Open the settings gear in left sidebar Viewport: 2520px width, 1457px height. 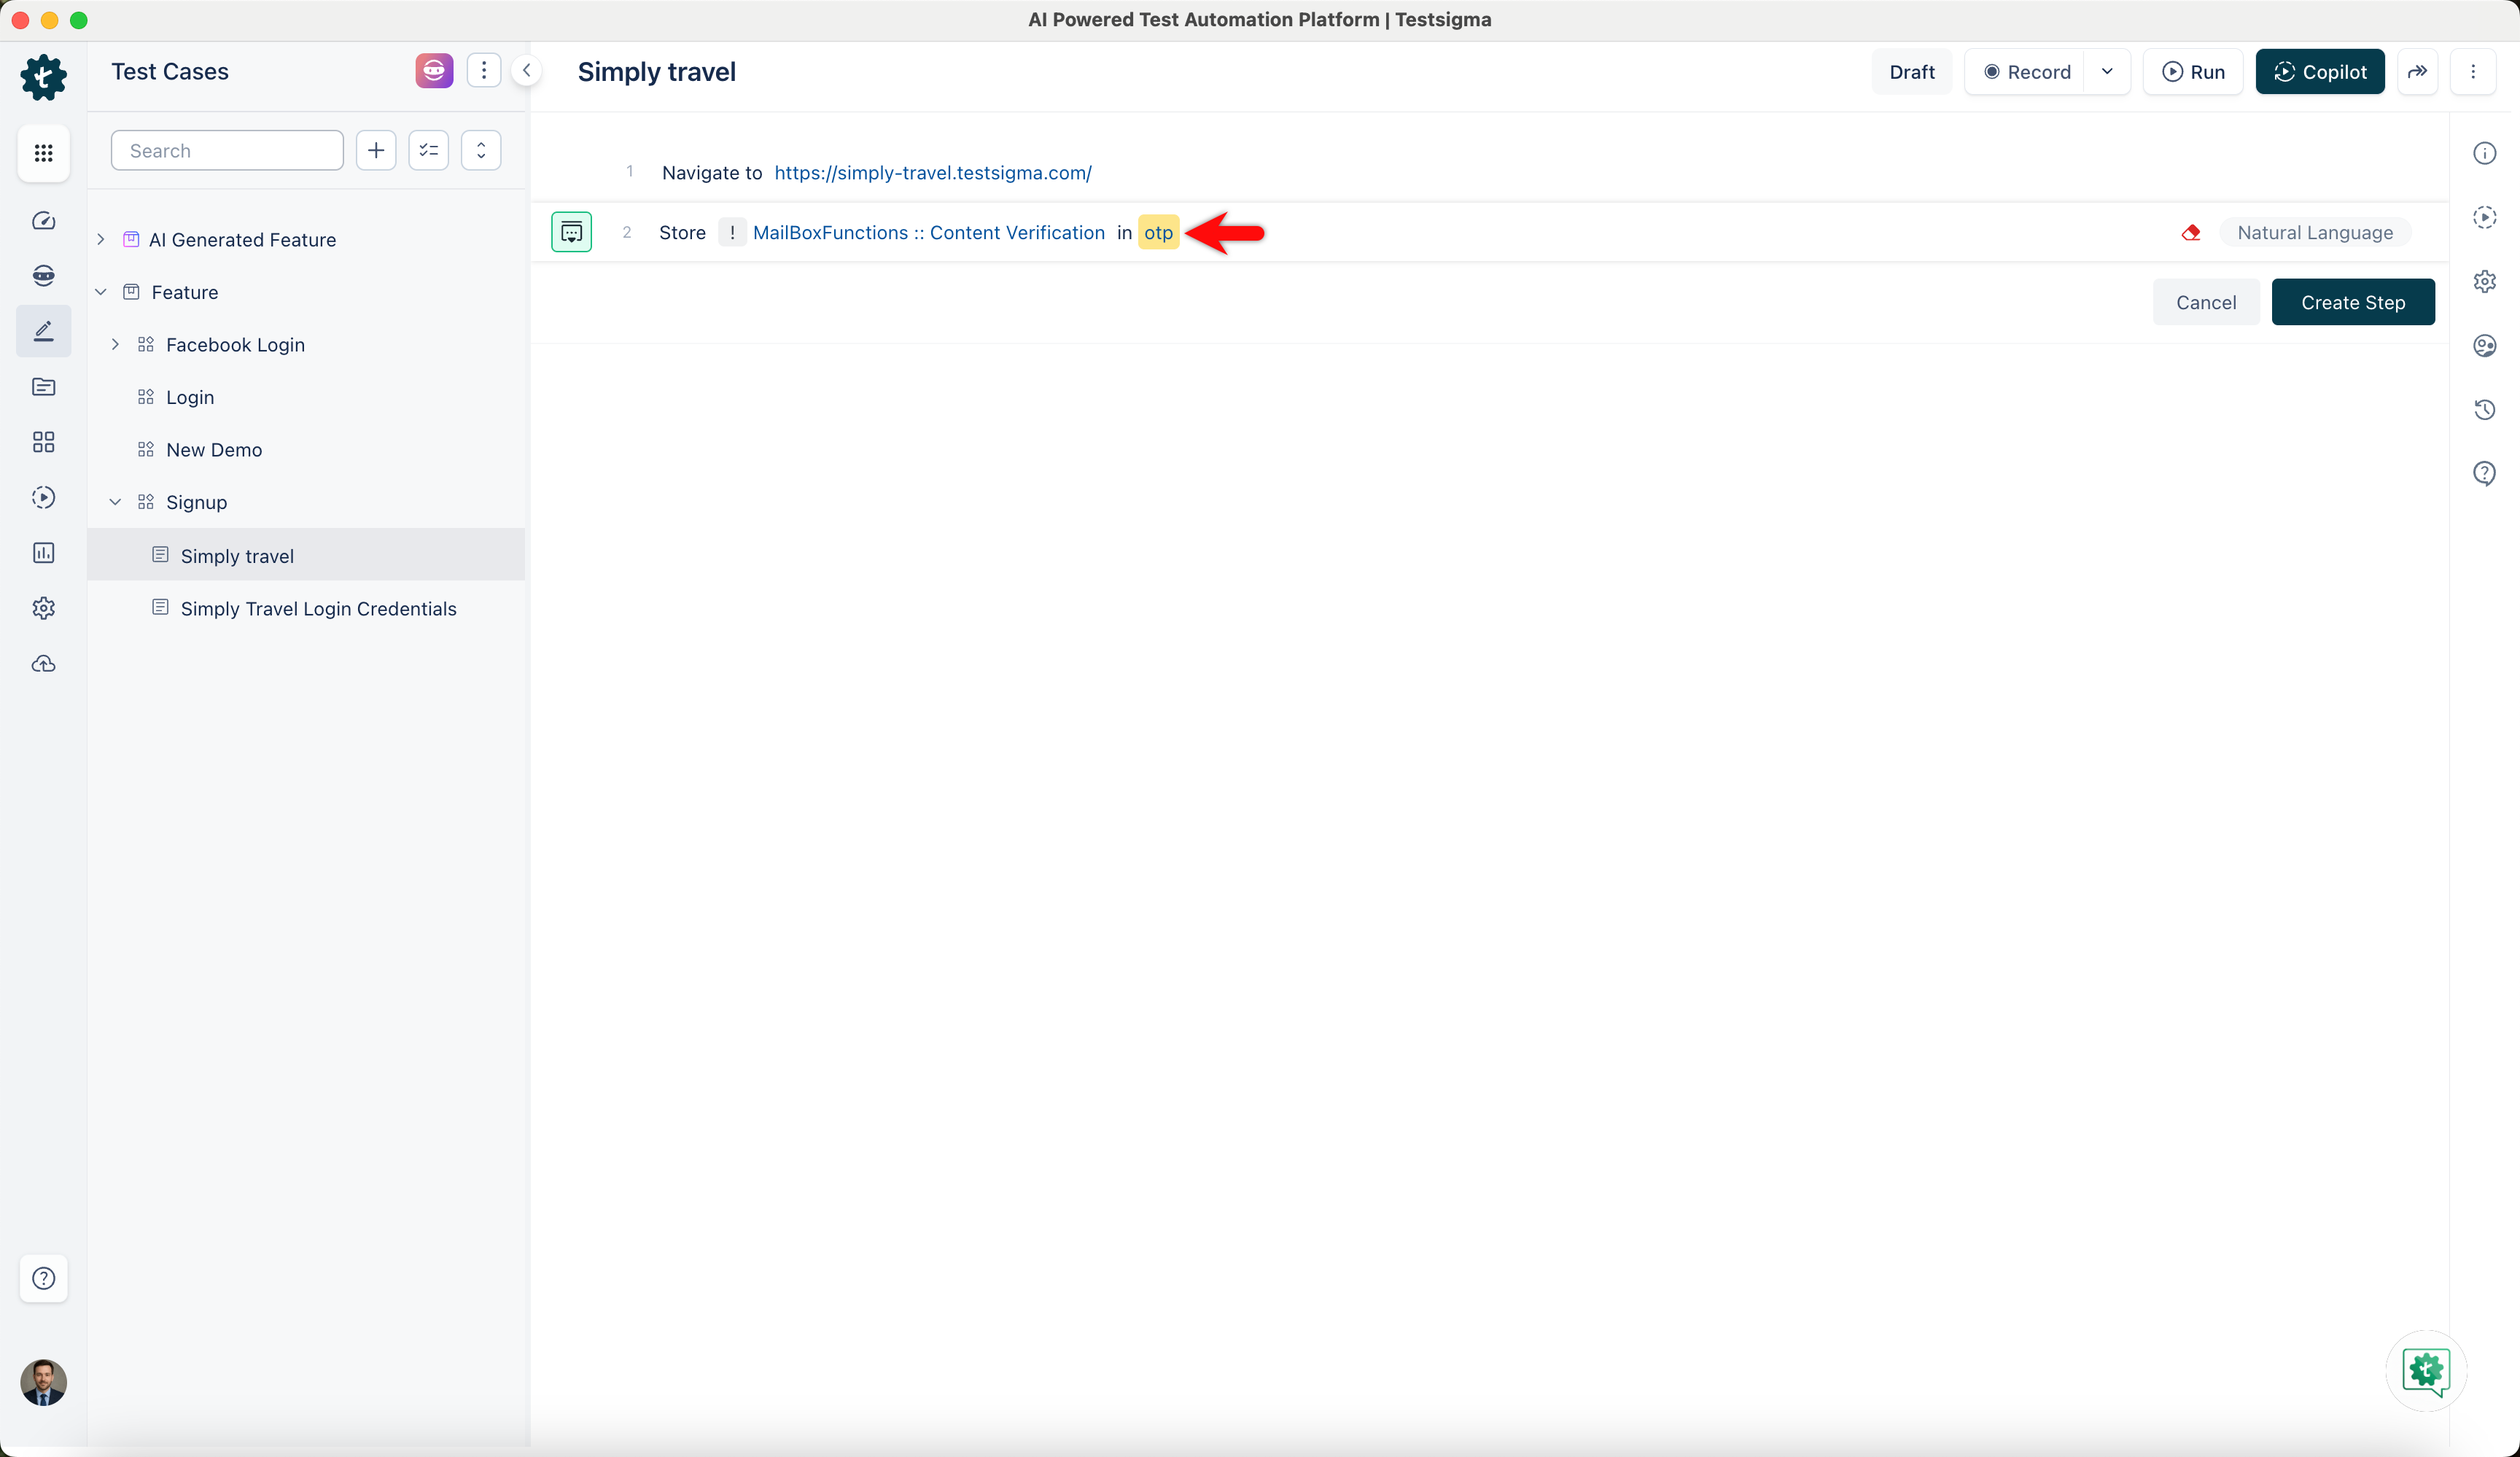[x=43, y=608]
